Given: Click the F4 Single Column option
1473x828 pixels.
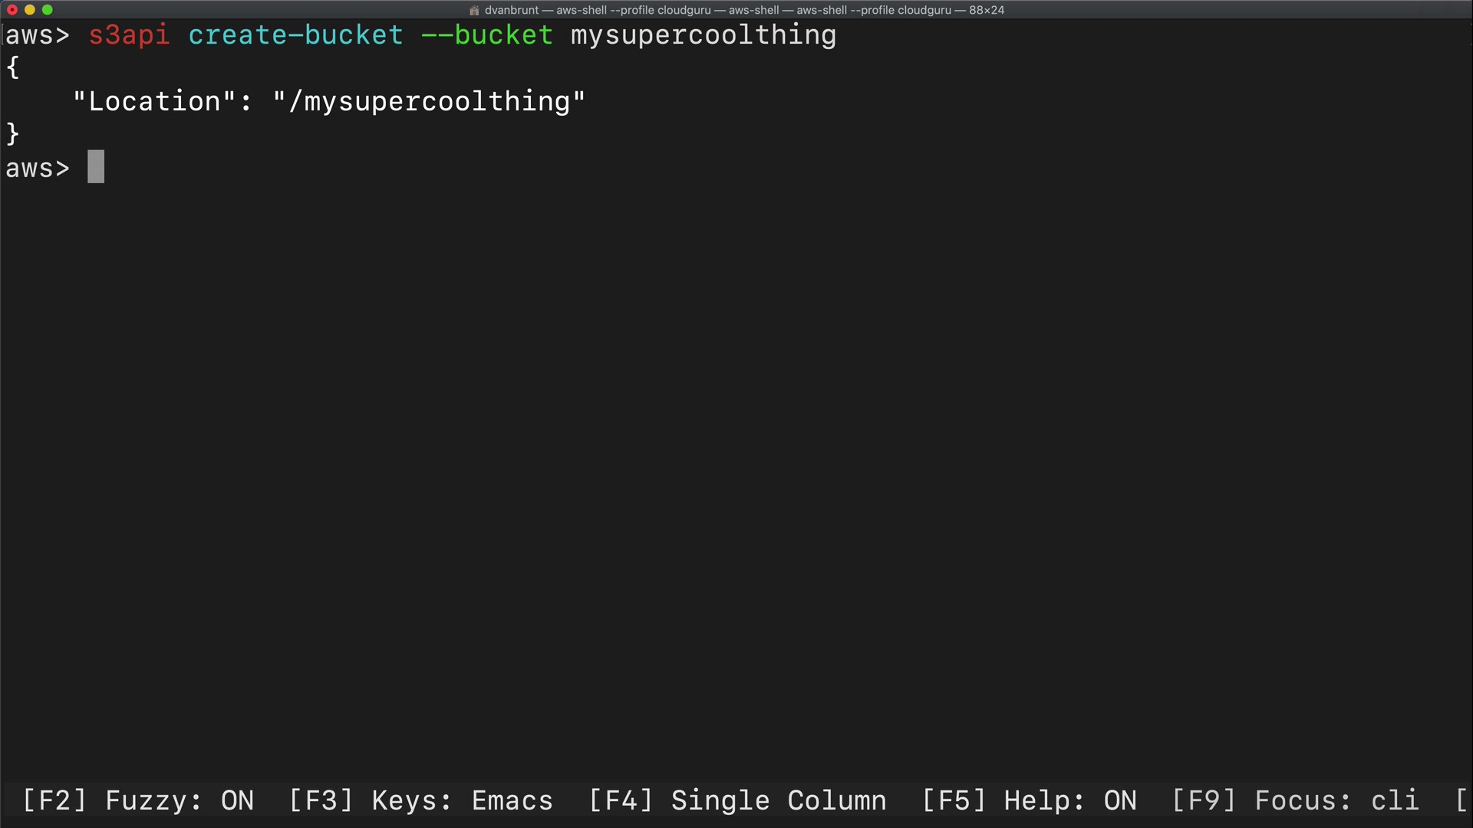Looking at the screenshot, I should [737, 800].
